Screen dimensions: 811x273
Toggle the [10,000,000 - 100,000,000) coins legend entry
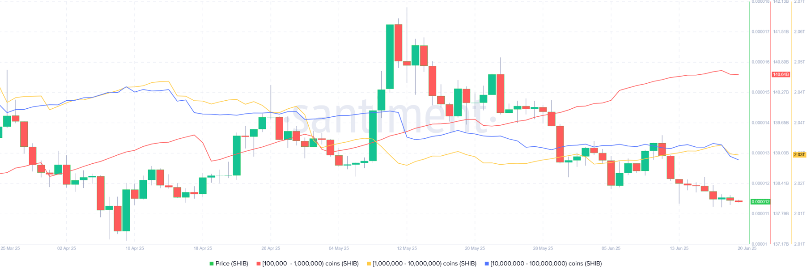click(543, 264)
